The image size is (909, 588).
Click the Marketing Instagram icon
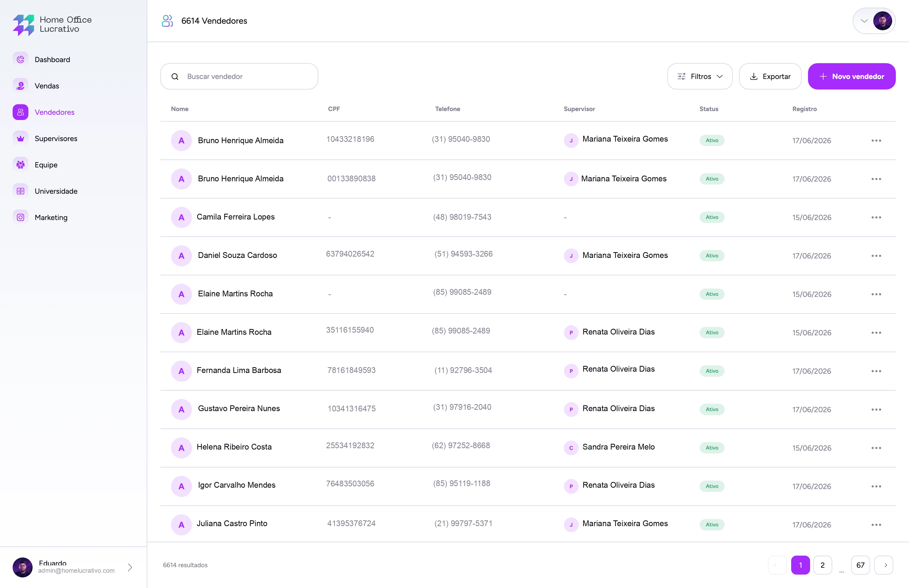[21, 218]
